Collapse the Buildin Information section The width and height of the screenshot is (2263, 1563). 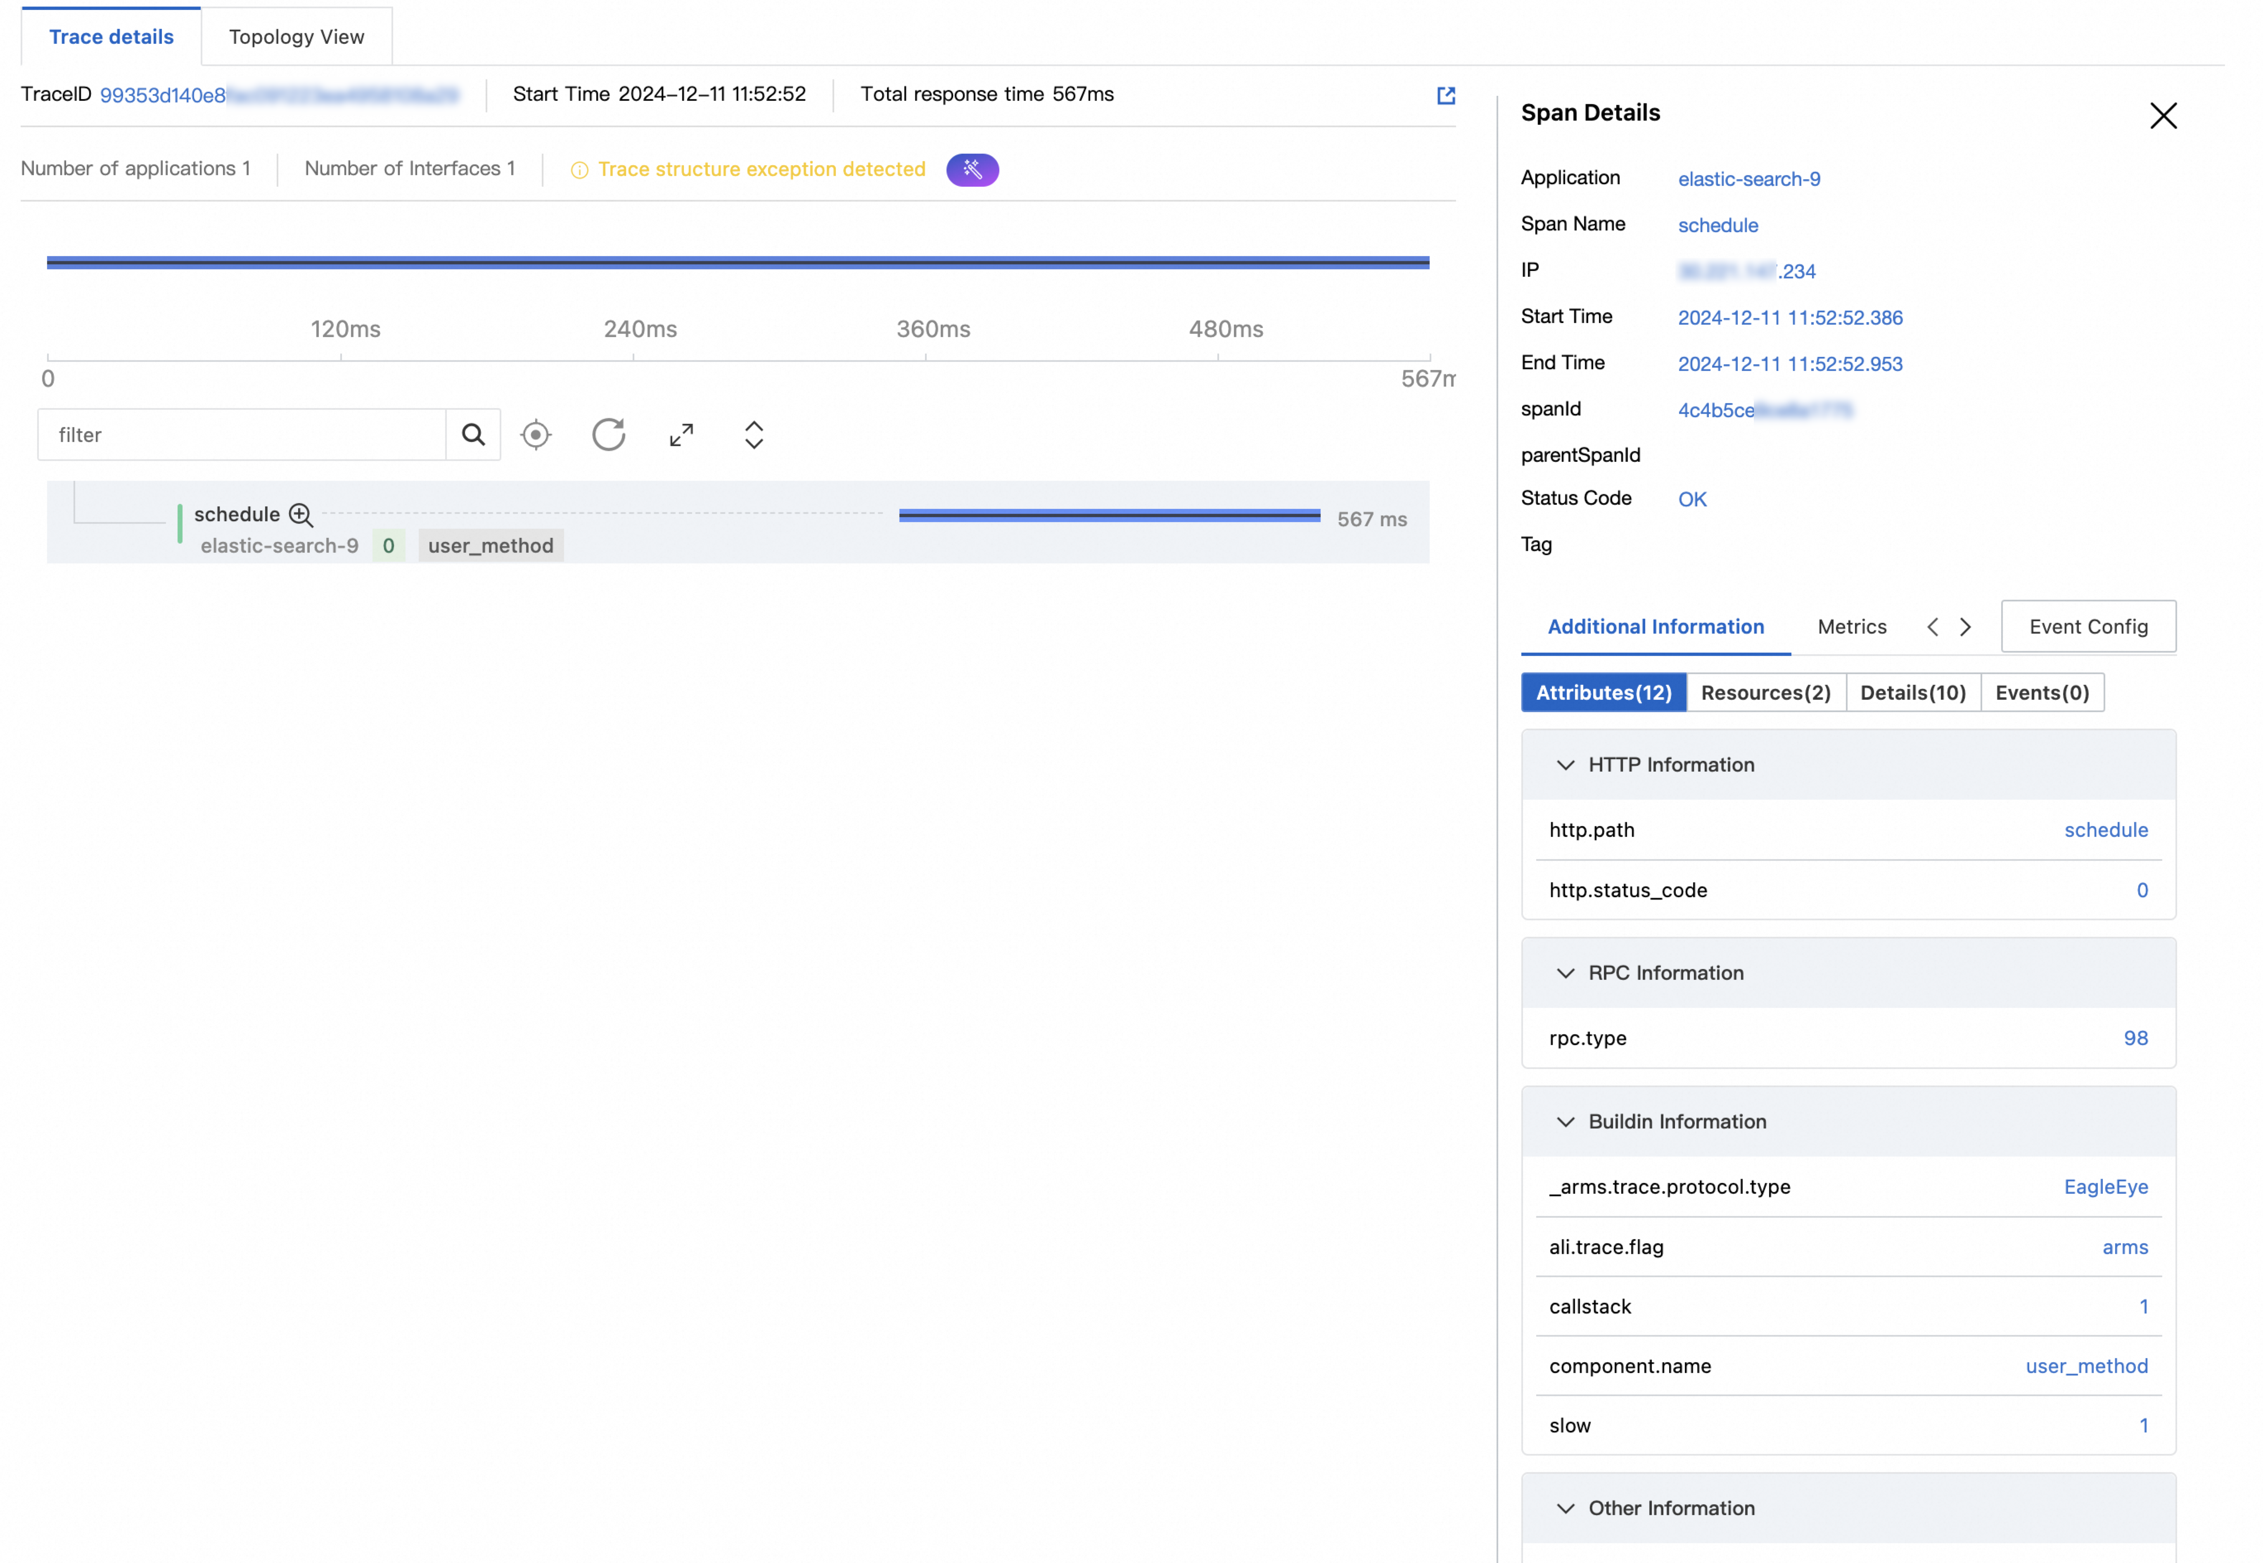[x=1565, y=1122]
